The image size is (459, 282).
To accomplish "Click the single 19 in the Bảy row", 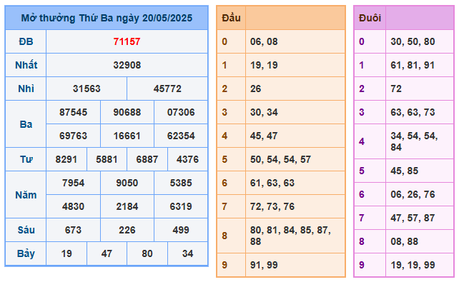I will point(66,253).
